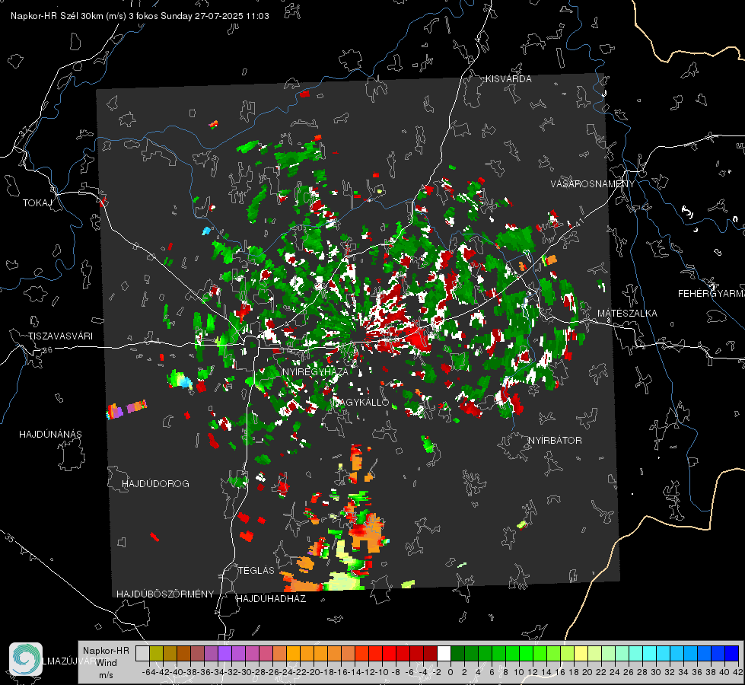Viewport: 745px width, 685px height.
Task: Select the TÉGLÁS label
Action: 256,571
